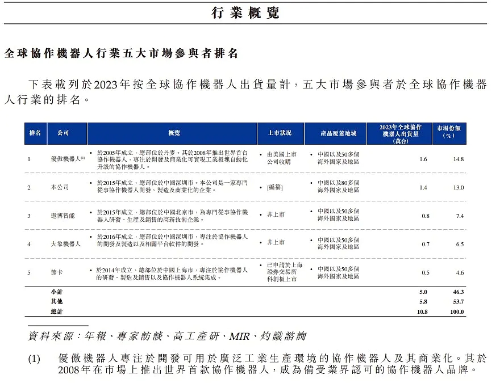Click market share 7.4
Viewport: 500px width, 383px height.
pyautogui.click(x=460, y=216)
